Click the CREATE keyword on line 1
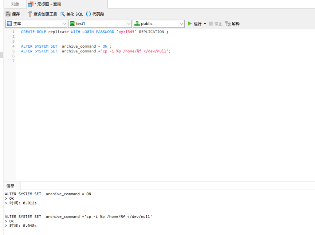Viewport: 315px width, 235px height. click(x=28, y=32)
